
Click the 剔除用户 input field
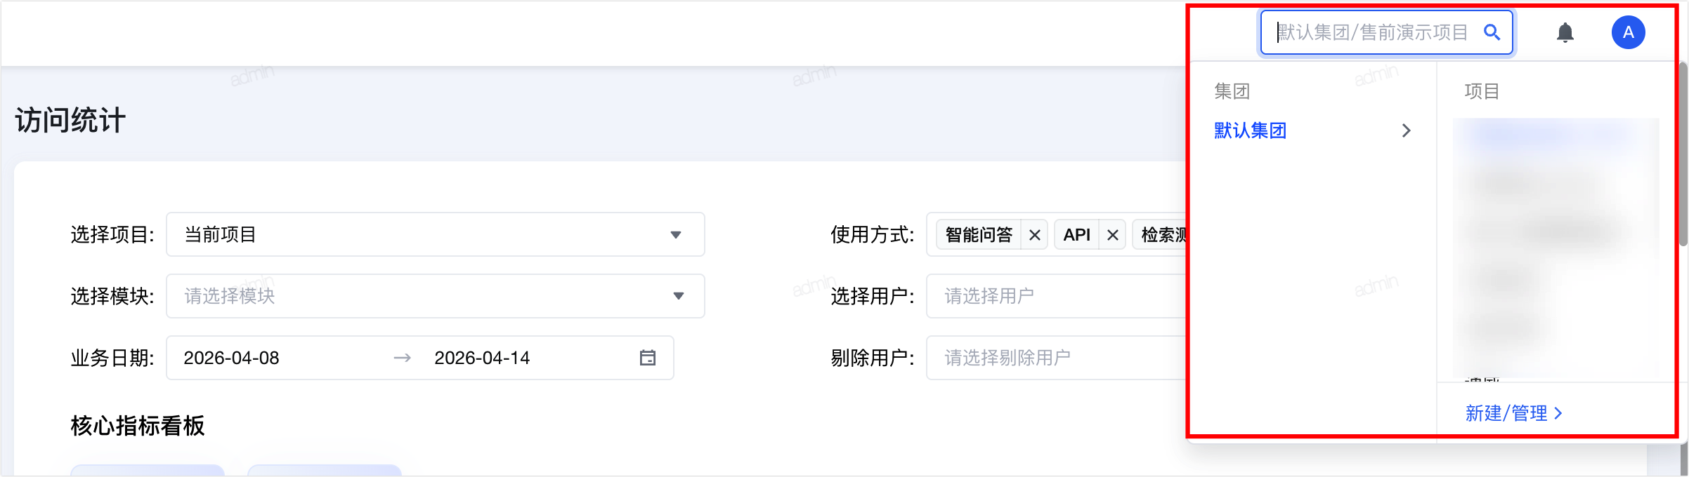(x=1057, y=358)
